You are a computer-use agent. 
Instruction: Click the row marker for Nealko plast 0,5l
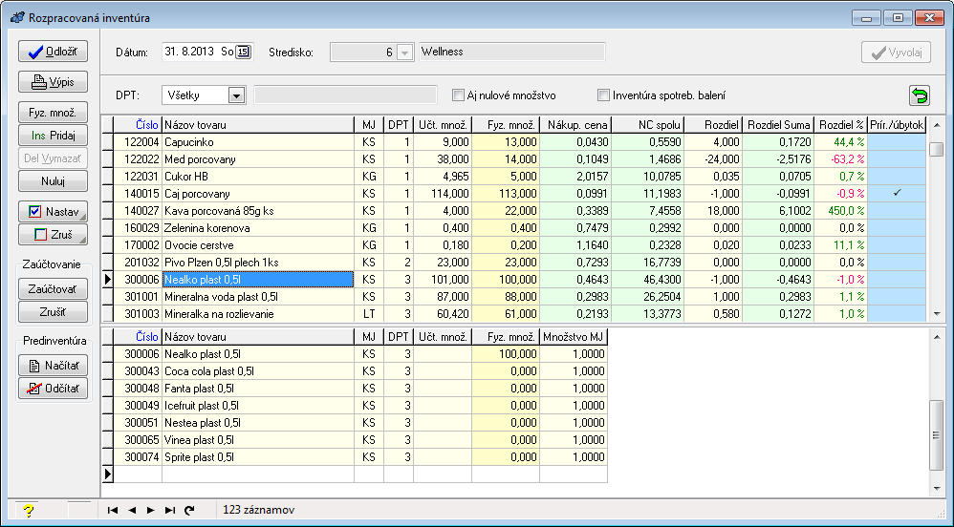[108, 280]
